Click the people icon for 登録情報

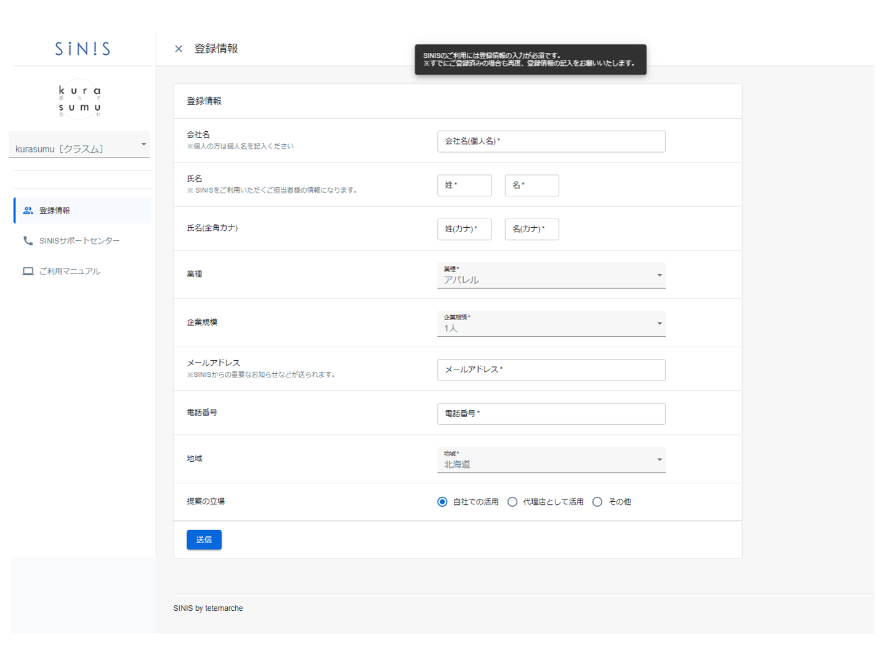click(x=28, y=211)
